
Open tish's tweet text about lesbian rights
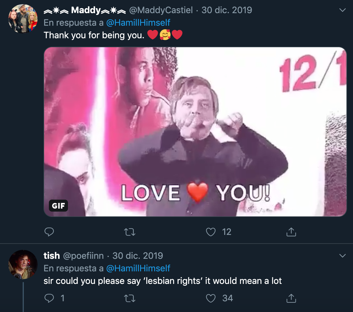tap(162, 281)
